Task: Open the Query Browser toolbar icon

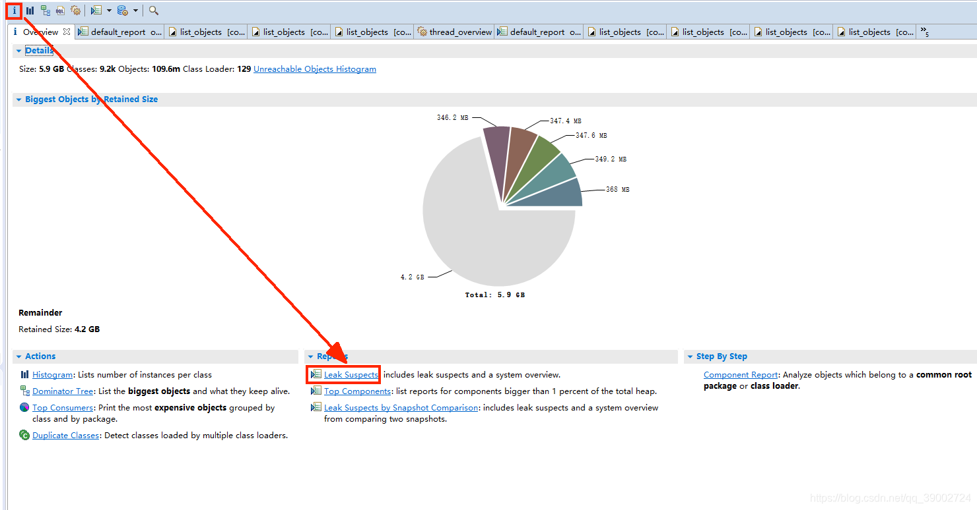Action: click(x=123, y=11)
